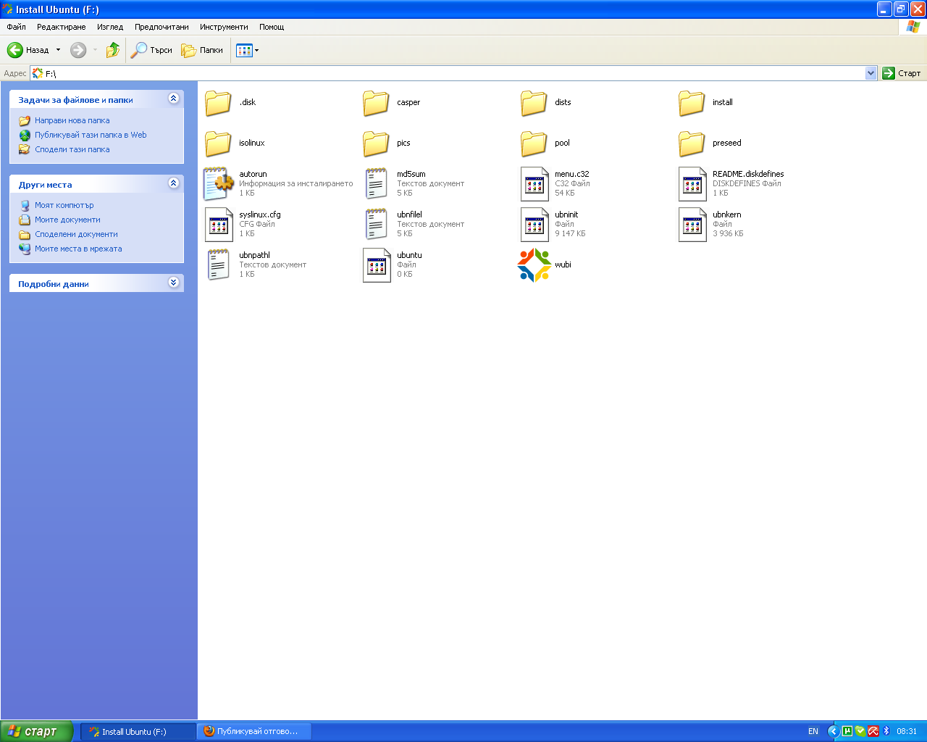This screenshot has width=927, height=742.
Task: Click the 08:31 taskbar clock
Action: click(x=907, y=732)
